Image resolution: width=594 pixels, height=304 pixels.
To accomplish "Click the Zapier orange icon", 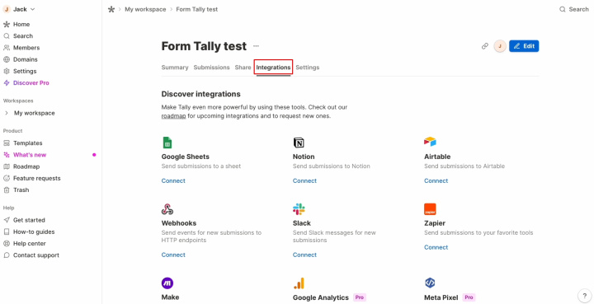I will click(x=430, y=209).
